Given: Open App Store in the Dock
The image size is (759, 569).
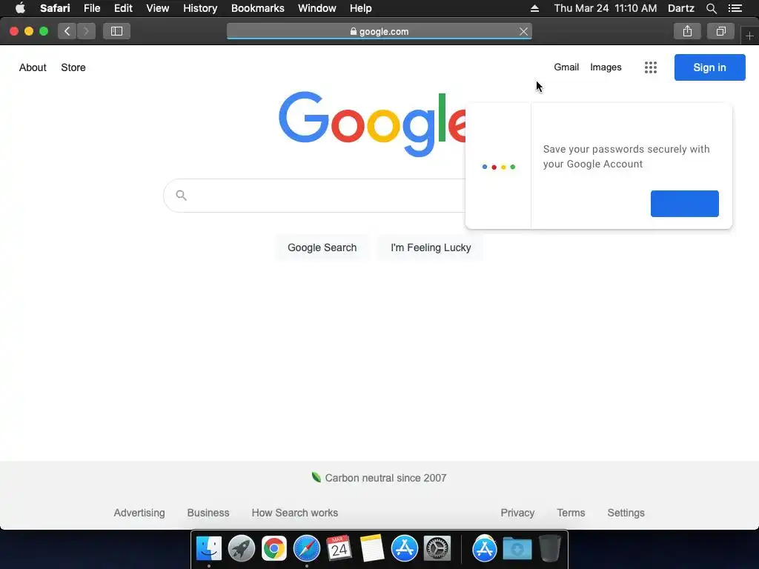Looking at the screenshot, I should point(404,549).
